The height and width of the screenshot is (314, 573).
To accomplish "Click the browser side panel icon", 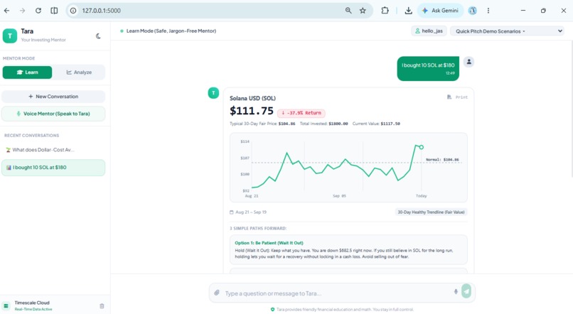I will click(54, 11).
